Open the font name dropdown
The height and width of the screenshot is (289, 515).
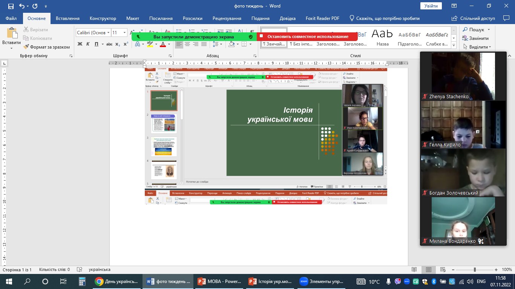[108, 33]
